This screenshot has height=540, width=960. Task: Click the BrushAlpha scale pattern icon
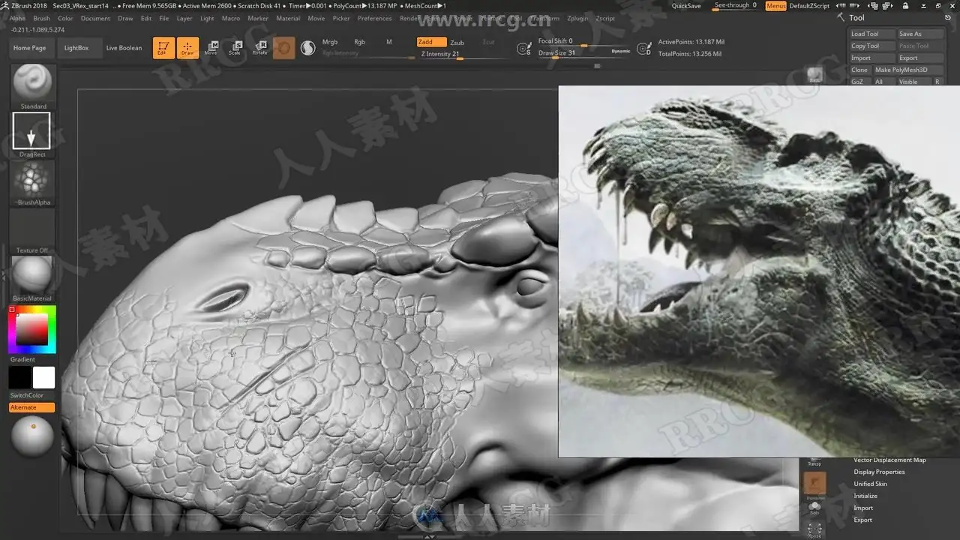(32, 179)
